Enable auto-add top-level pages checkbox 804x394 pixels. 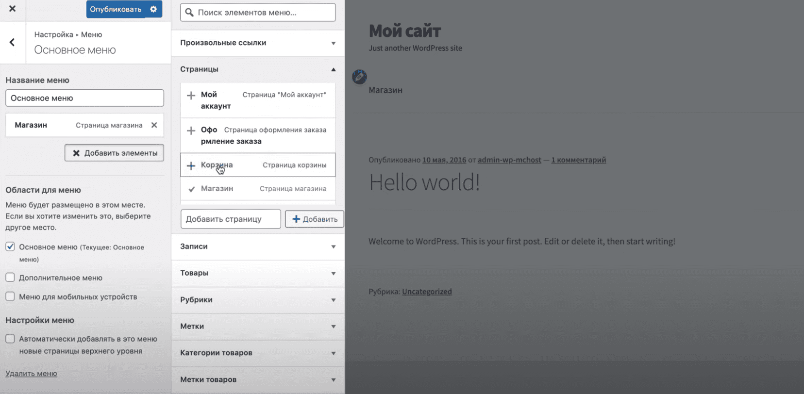pyautogui.click(x=10, y=339)
